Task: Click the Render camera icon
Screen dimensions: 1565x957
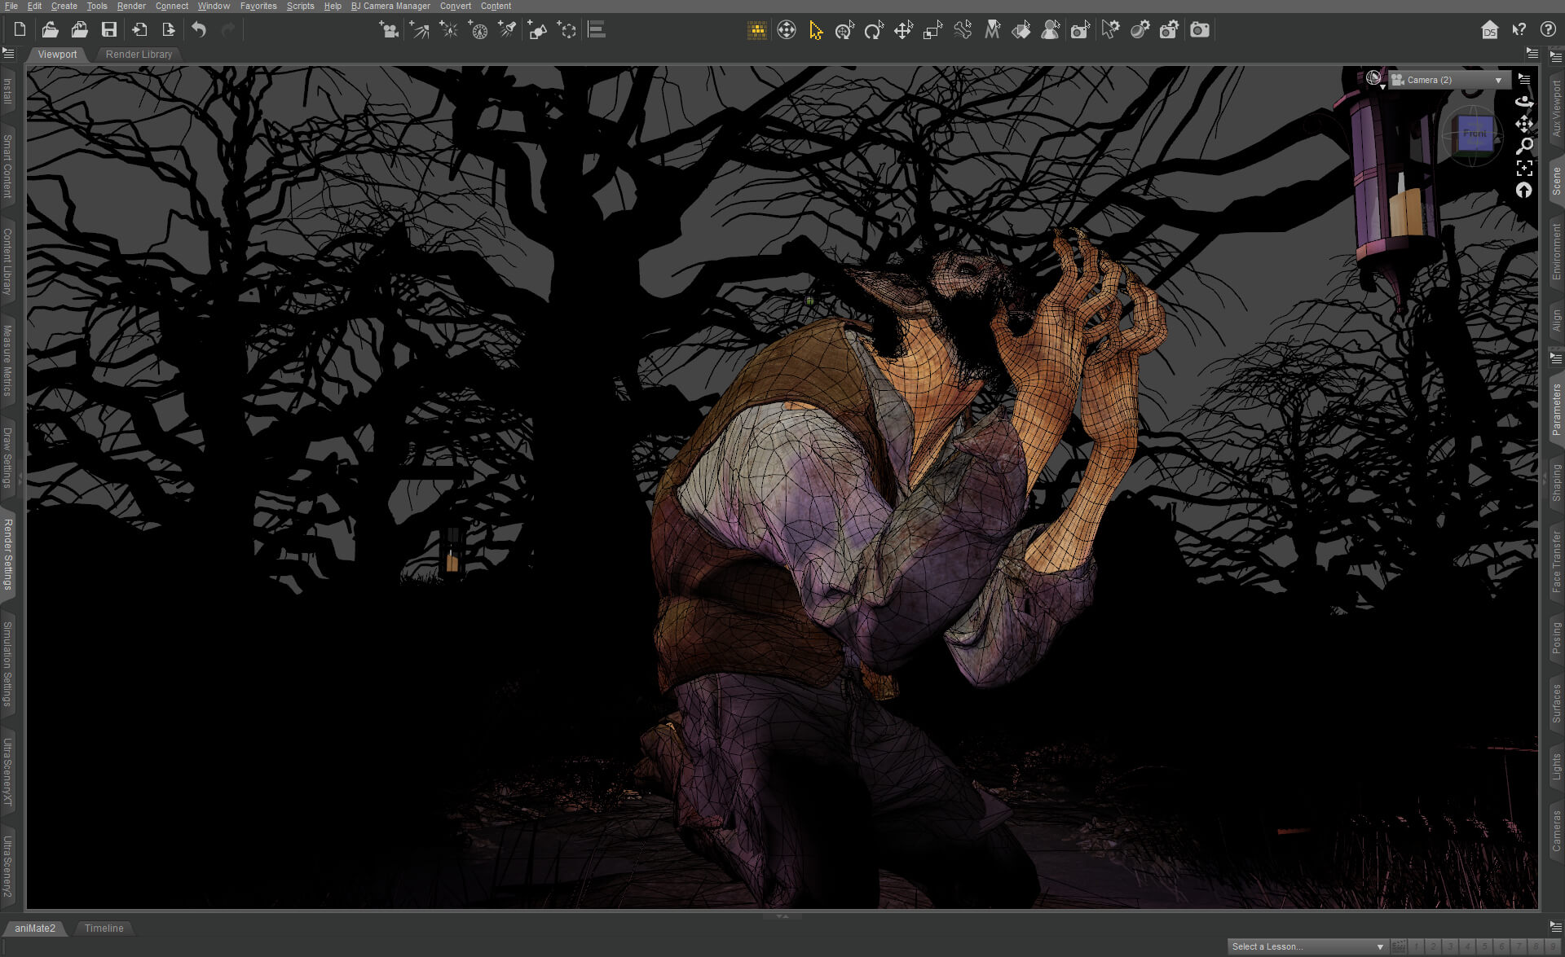Action: pos(1199,30)
